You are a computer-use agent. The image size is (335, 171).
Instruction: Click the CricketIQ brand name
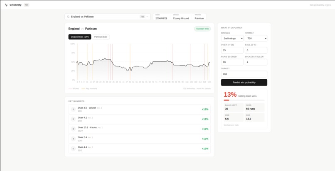pos(15,5)
